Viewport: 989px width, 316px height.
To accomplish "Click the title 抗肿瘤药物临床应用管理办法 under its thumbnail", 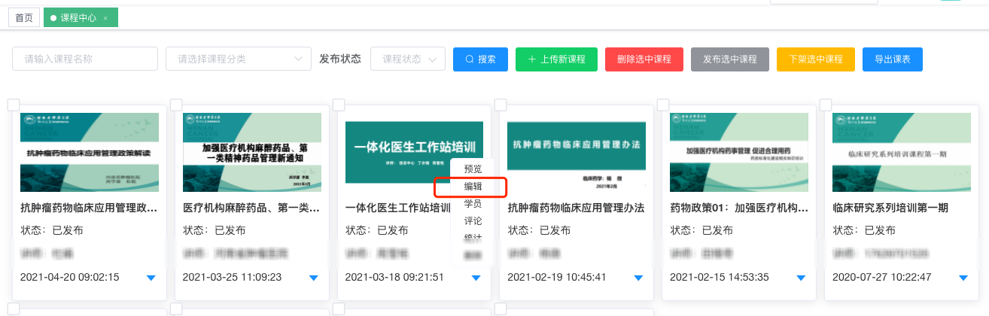I will [576, 208].
